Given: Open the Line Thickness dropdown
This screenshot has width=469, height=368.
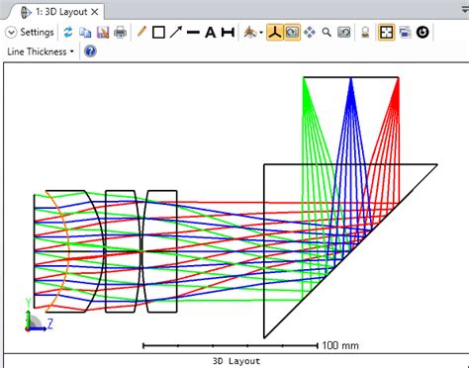Looking at the screenshot, I should click(41, 51).
